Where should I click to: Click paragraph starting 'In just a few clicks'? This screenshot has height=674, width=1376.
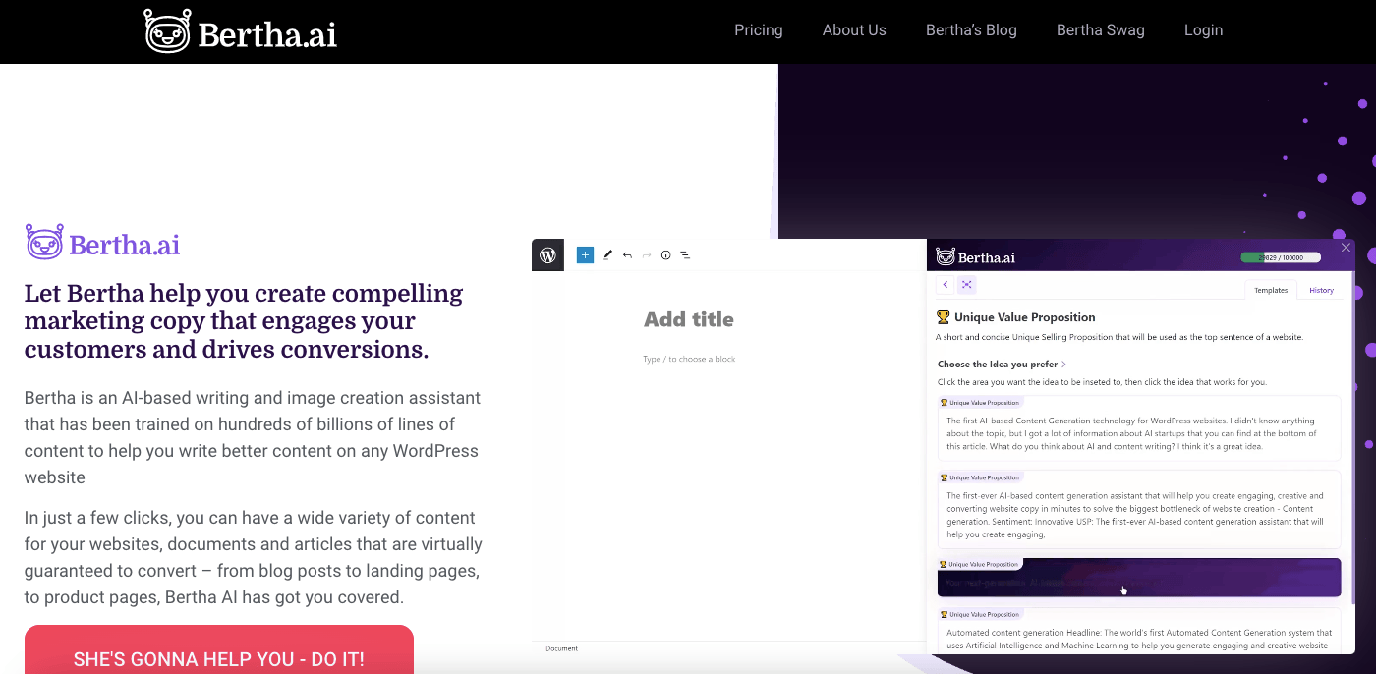(254, 557)
